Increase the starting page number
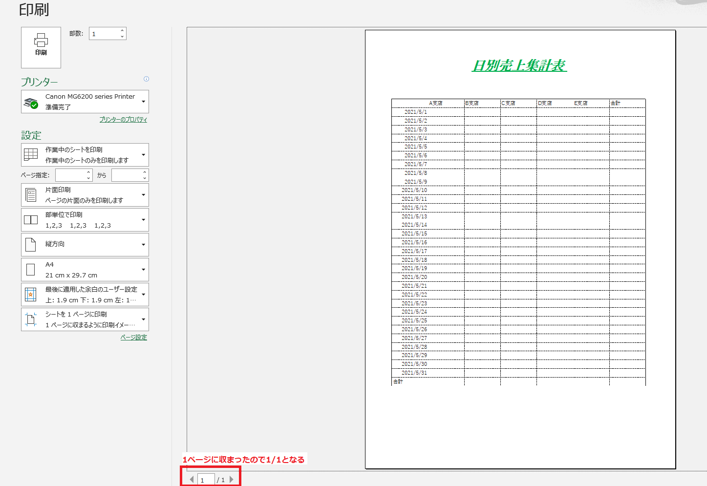This screenshot has width=707, height=486. coord(88,172)
